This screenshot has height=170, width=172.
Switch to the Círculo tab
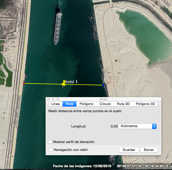(105, 104)
